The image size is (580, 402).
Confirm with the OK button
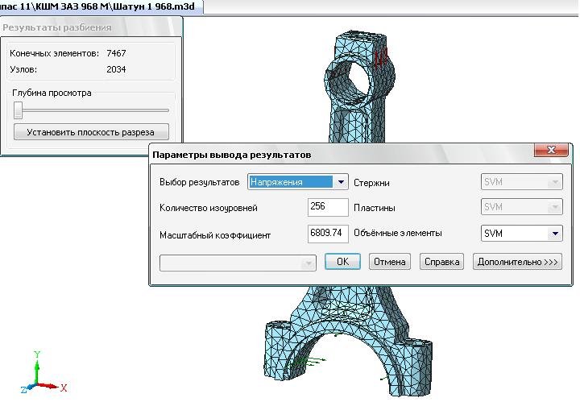tap(342, 262)
